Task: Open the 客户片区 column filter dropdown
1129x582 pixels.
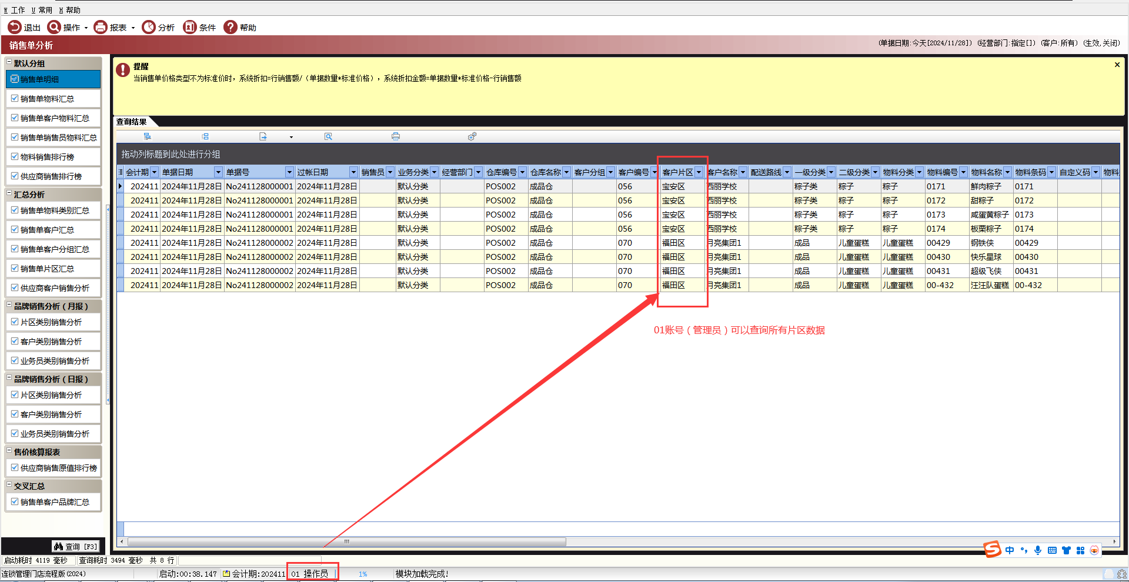Action: (699, 172)
